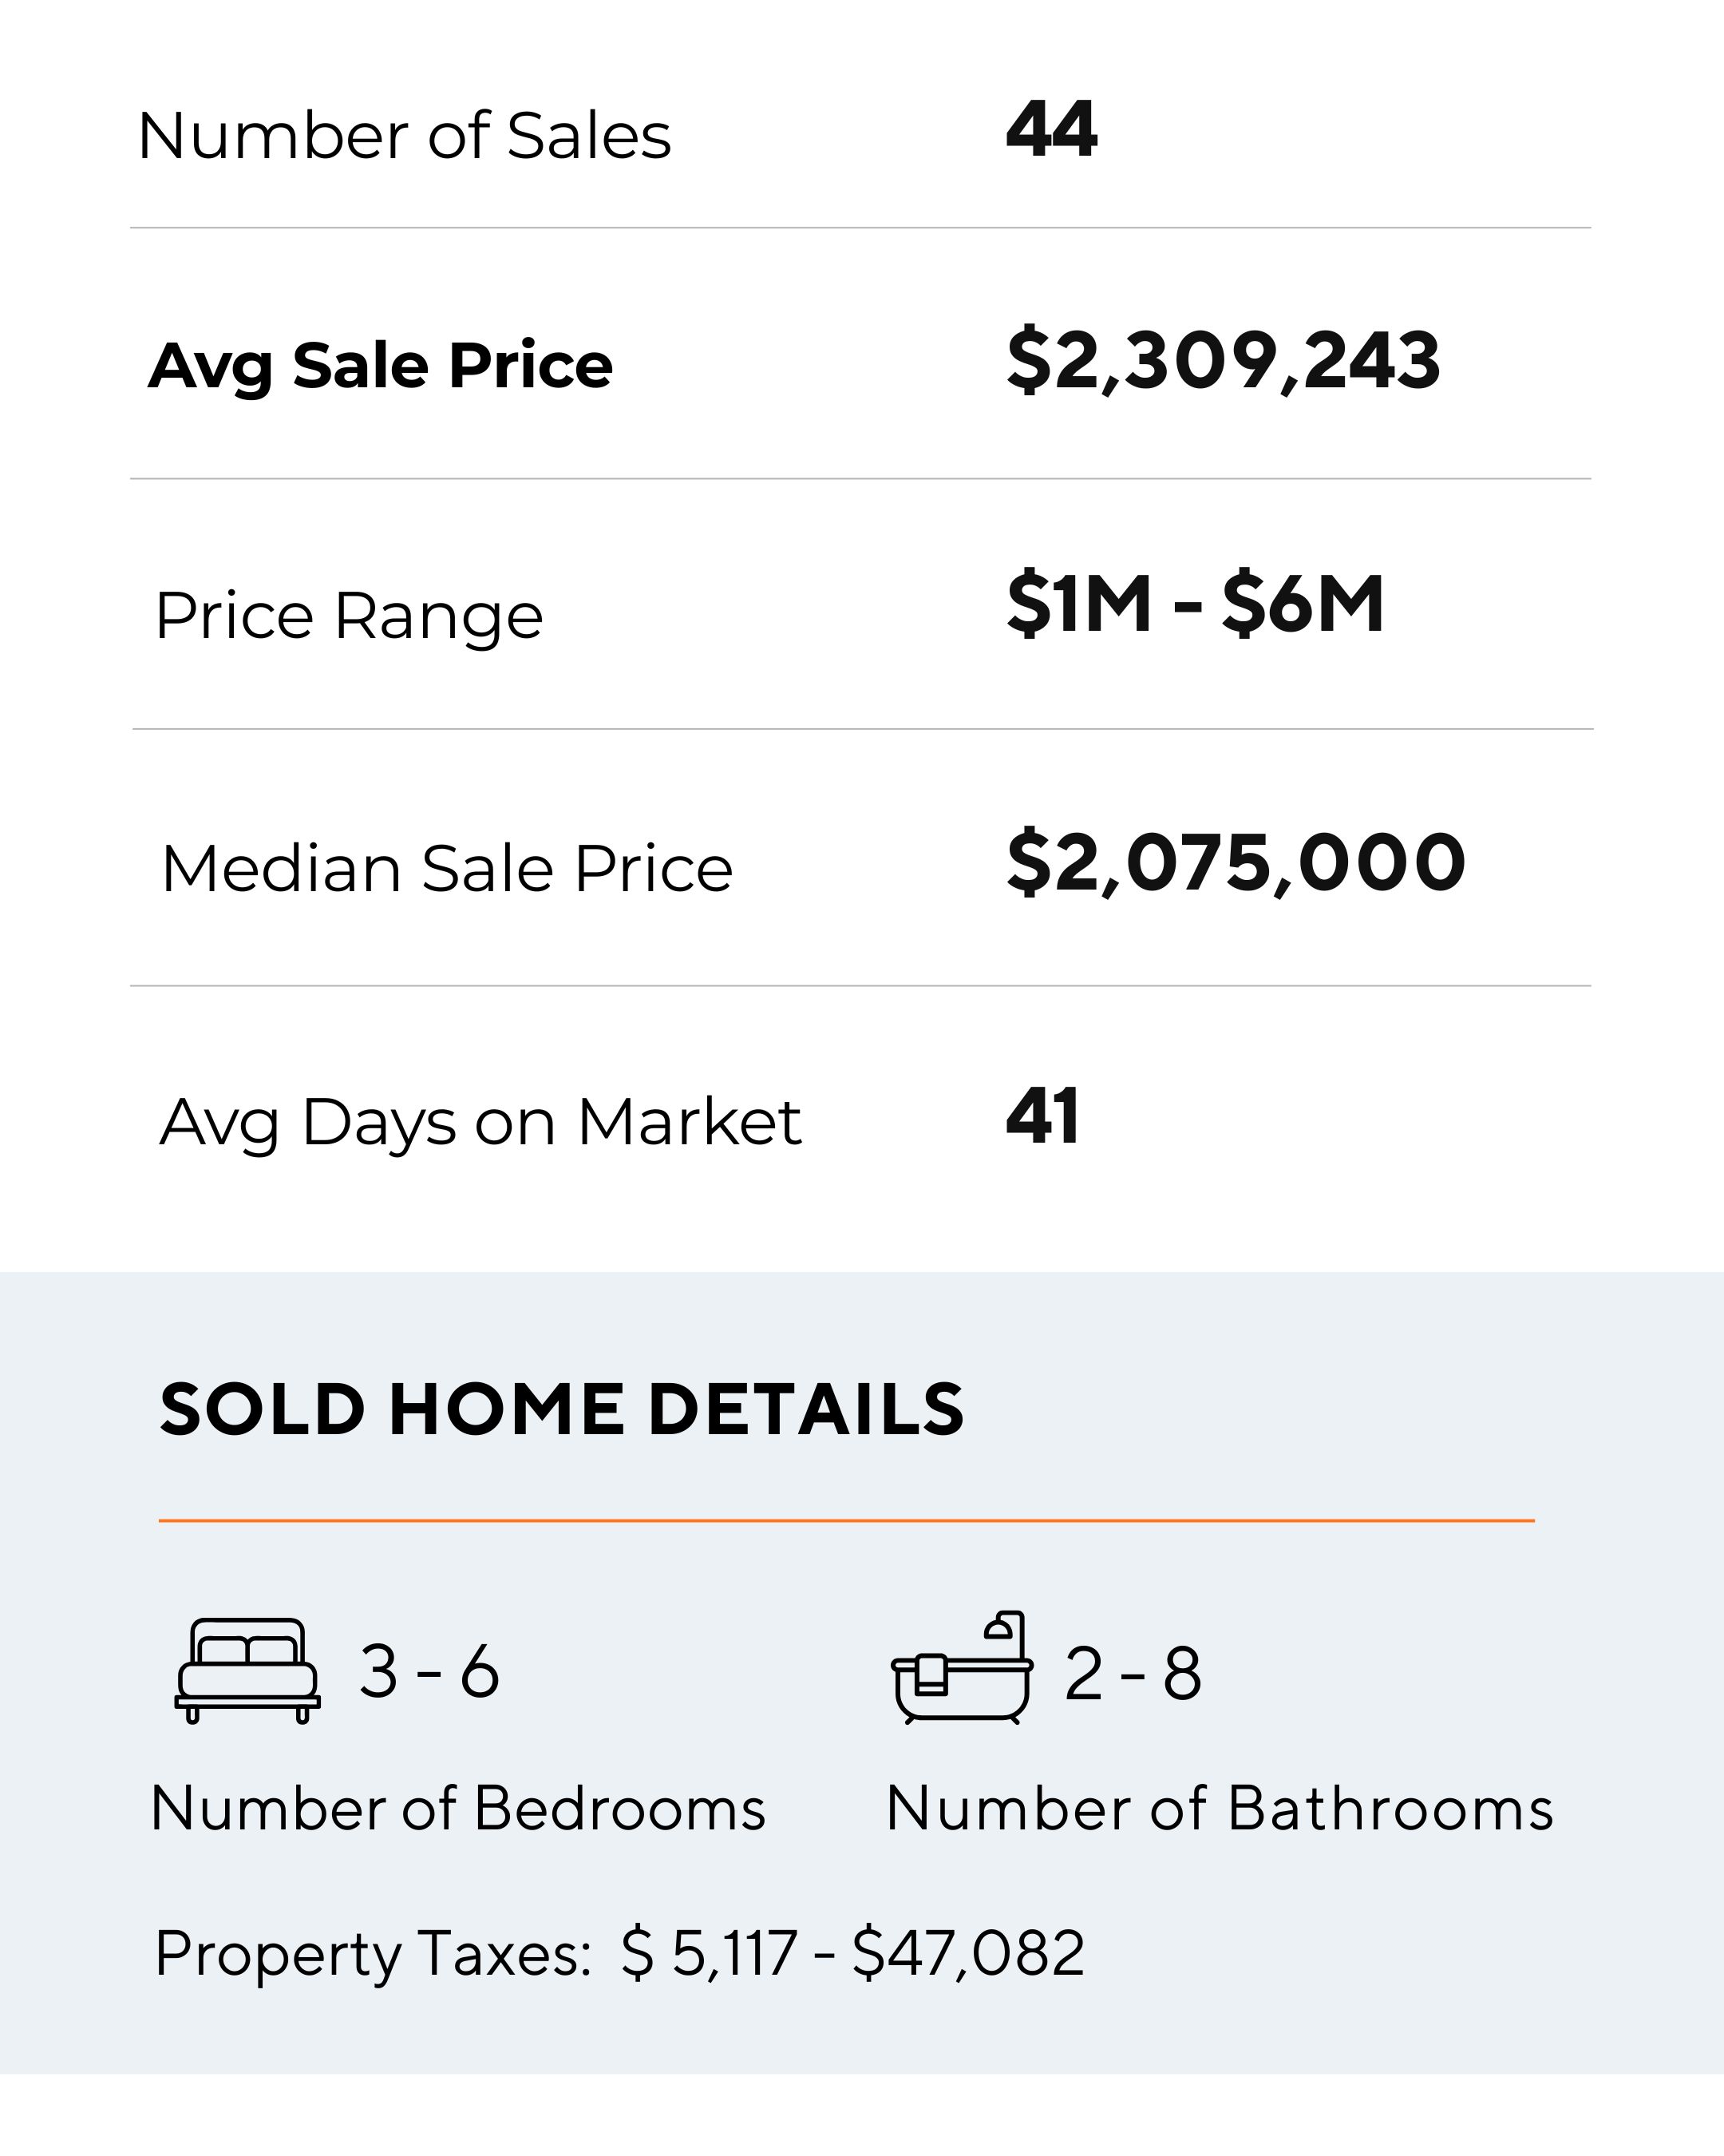Select the Avg Sale Price label
1724x2156 pixels.
[x=380, y=366]
